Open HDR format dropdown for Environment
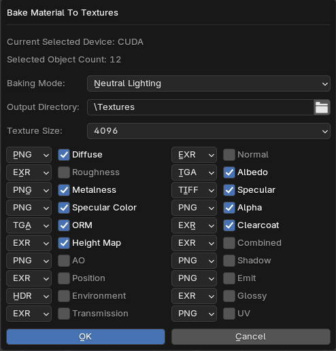 tap(29, 296)
